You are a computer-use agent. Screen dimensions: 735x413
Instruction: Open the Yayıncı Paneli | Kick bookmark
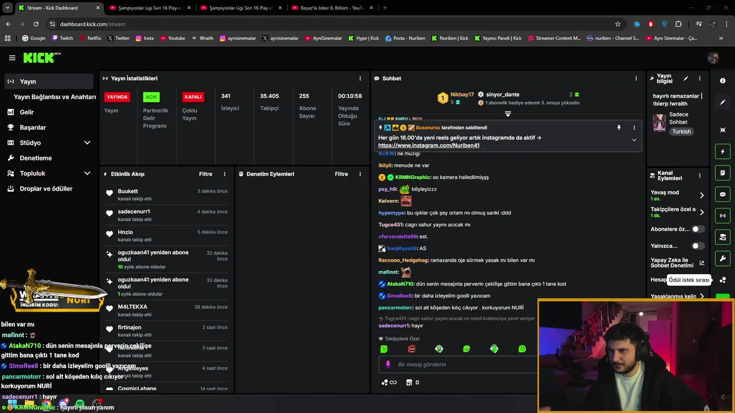coord(498,38)
